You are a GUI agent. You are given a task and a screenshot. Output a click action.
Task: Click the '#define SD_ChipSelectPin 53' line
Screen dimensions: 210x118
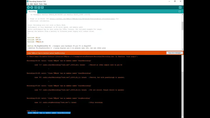tap(59, 46)
